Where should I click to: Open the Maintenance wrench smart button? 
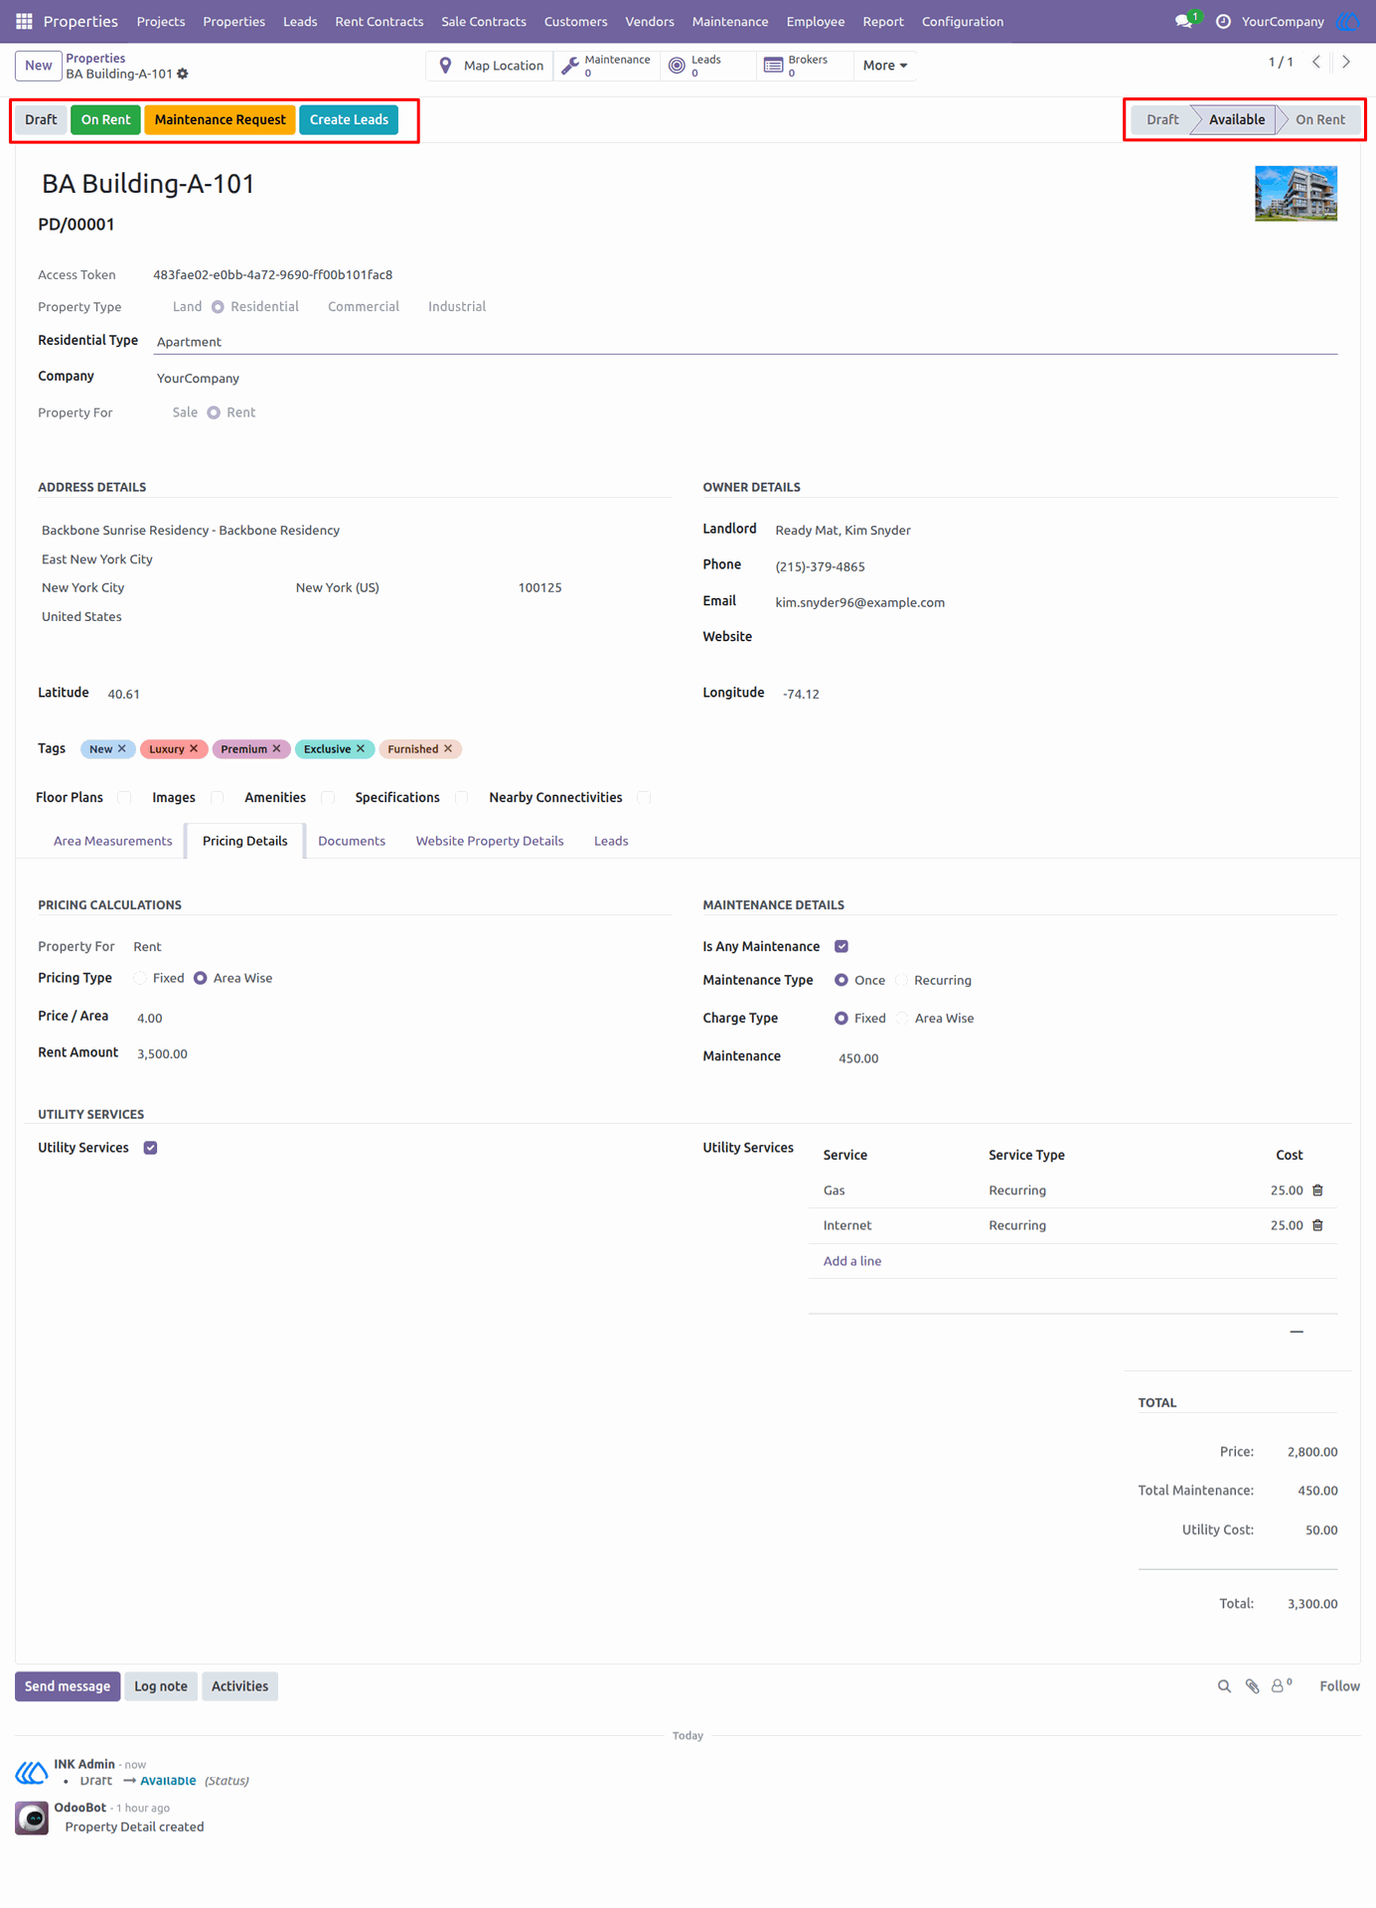coord(607,66)
